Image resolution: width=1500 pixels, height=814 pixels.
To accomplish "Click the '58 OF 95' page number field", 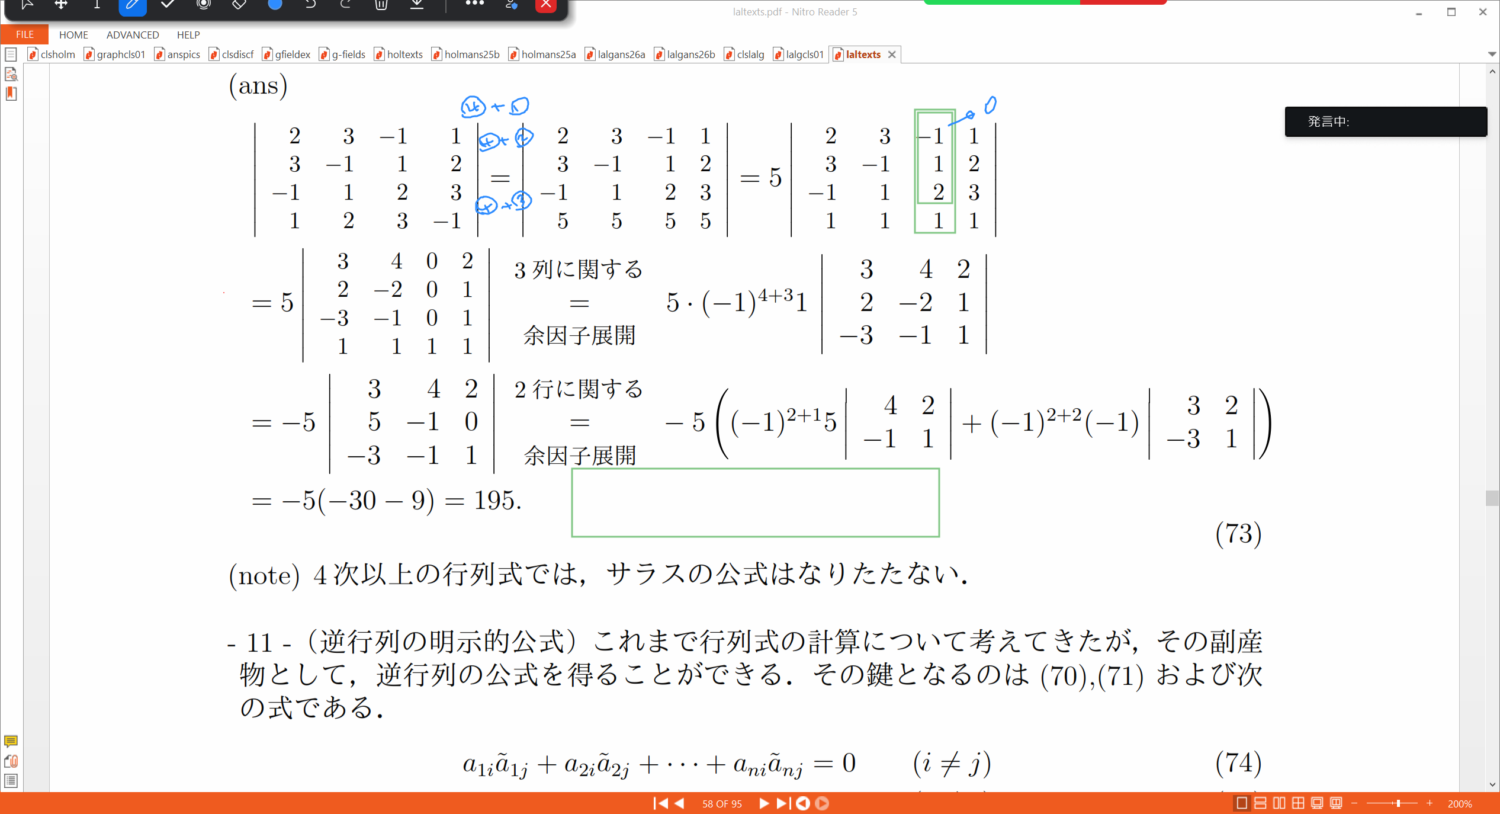I will coord(722,804).
